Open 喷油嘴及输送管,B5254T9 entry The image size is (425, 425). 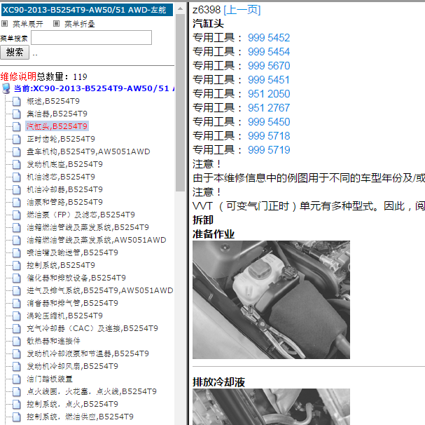click(x=72, y=252)
